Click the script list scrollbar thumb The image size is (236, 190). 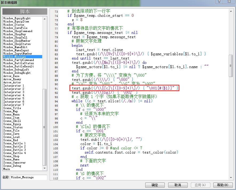(45, 127)
